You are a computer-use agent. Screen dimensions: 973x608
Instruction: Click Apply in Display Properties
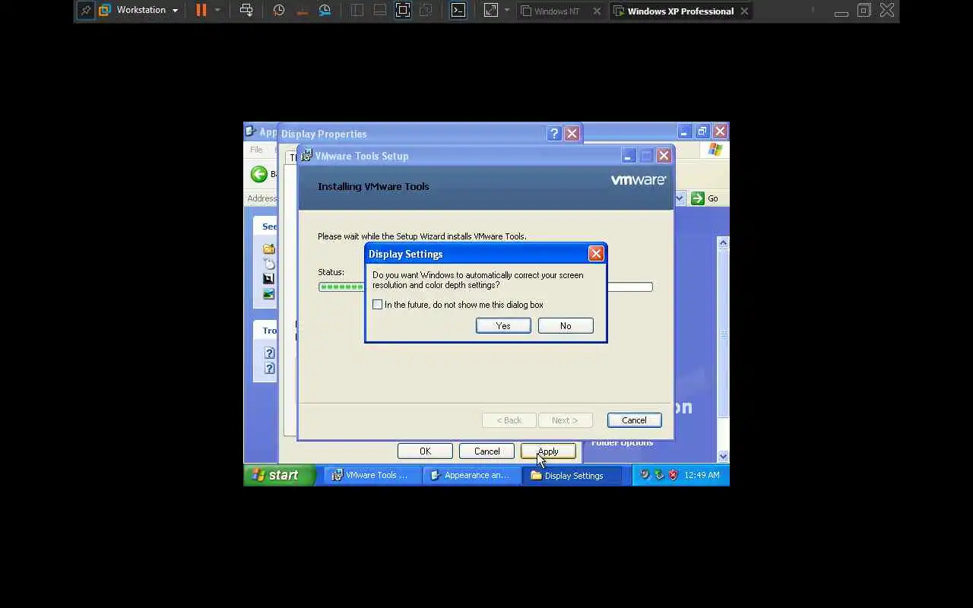(548, 451)
